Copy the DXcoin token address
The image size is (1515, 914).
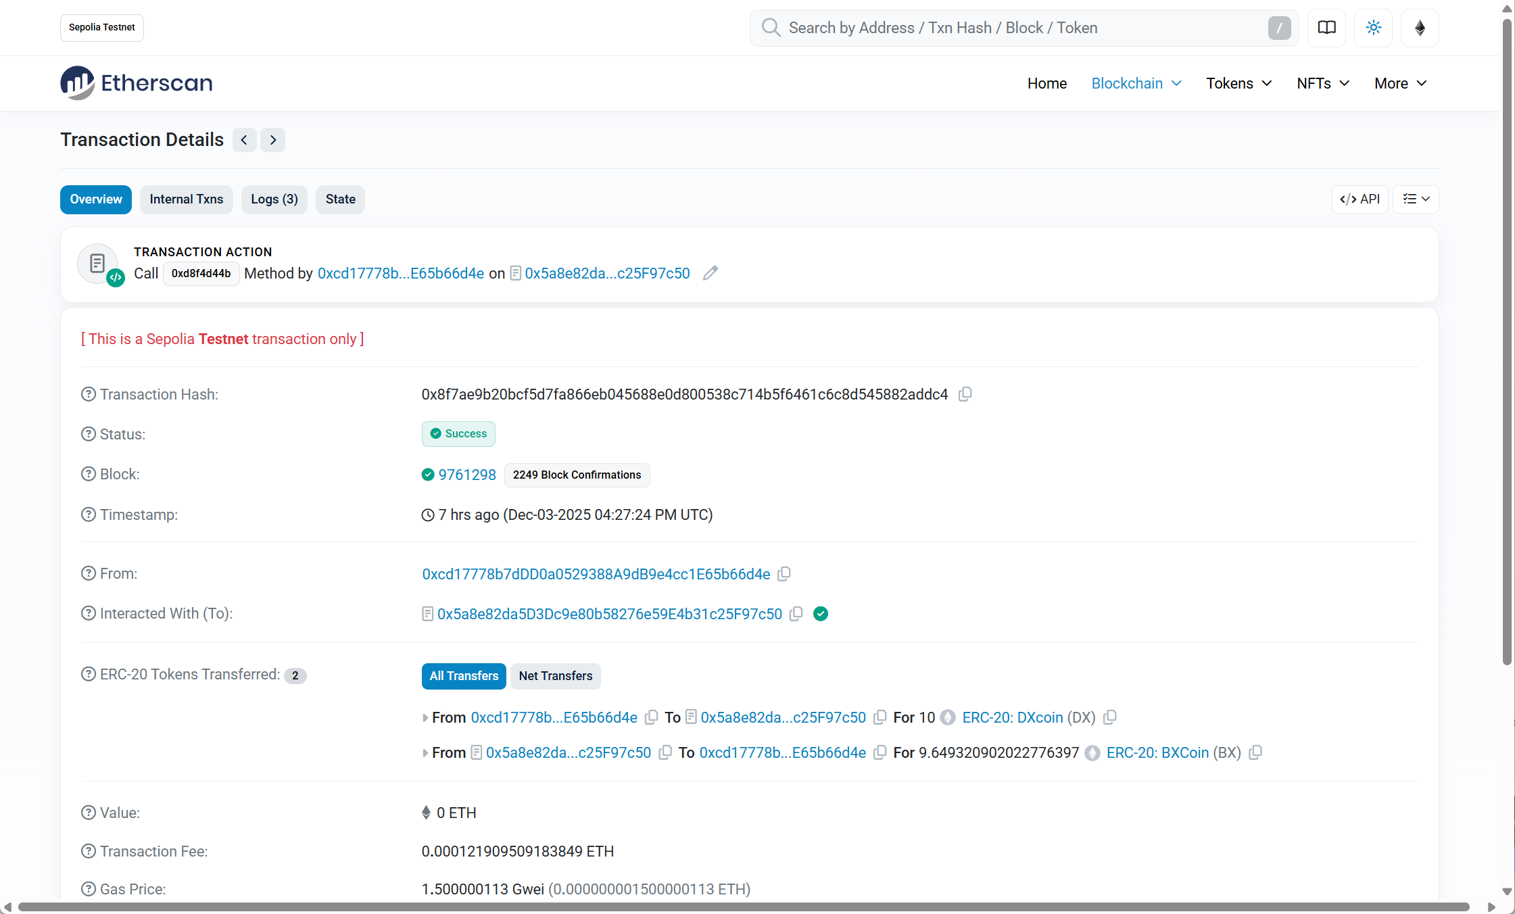(1110, 717)
